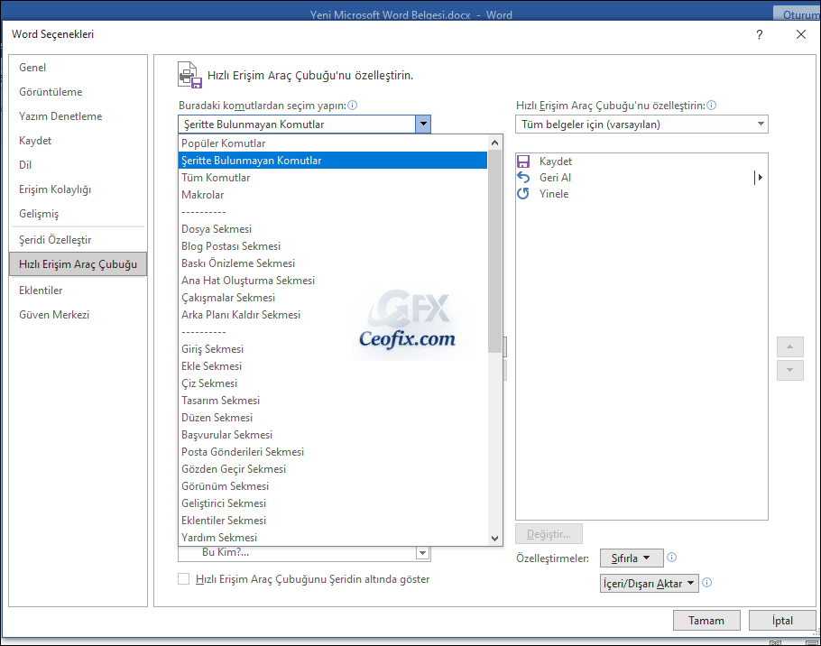This screenshot has height=646, width=821.
Task: Click info icon next to Sıfırla
Action: pos(672,558)
